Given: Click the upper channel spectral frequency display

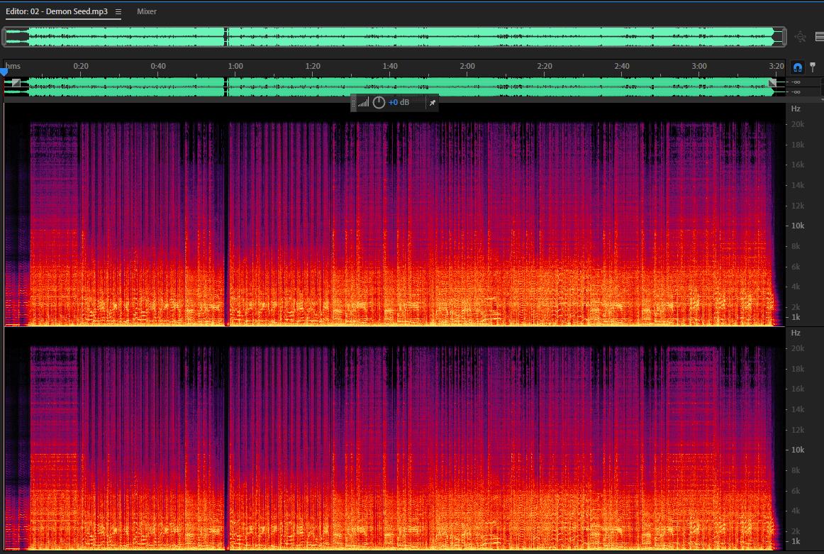Looking at the screenshot, I should pos(394,216).
